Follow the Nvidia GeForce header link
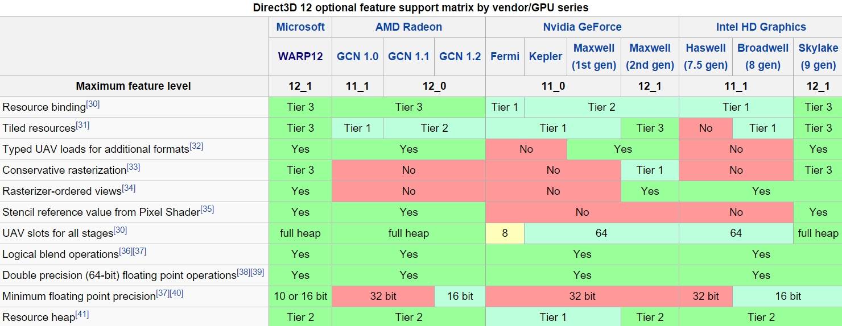 click(582, 27)
